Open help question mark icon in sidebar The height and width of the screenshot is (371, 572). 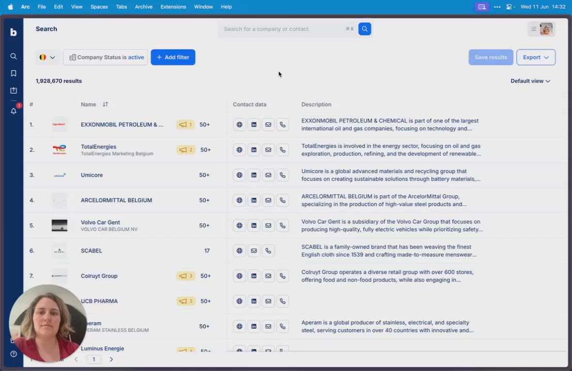pos(13,354)
